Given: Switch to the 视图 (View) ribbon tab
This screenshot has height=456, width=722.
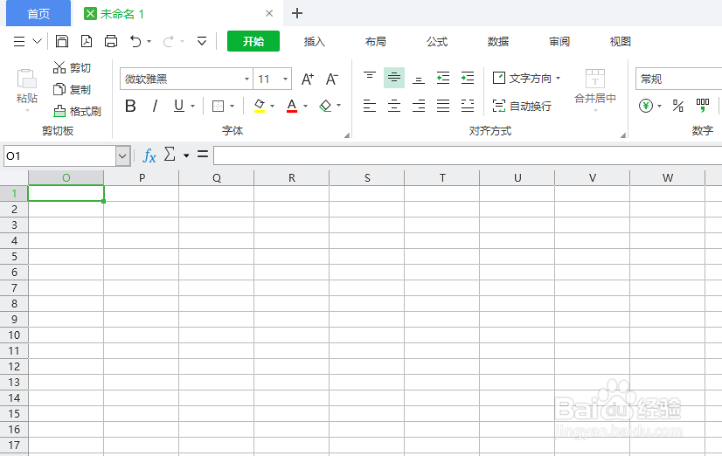Looking at the screenshot, I should point(621,41).
